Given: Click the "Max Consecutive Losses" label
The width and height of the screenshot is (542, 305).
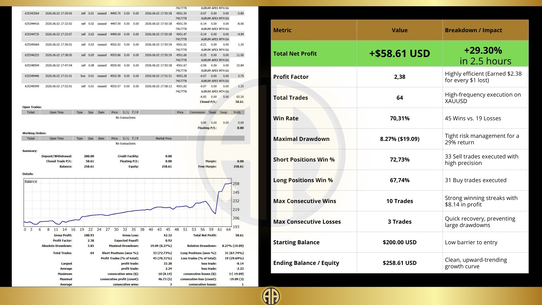Looking at the screenshot, I should tap(307, 222).
